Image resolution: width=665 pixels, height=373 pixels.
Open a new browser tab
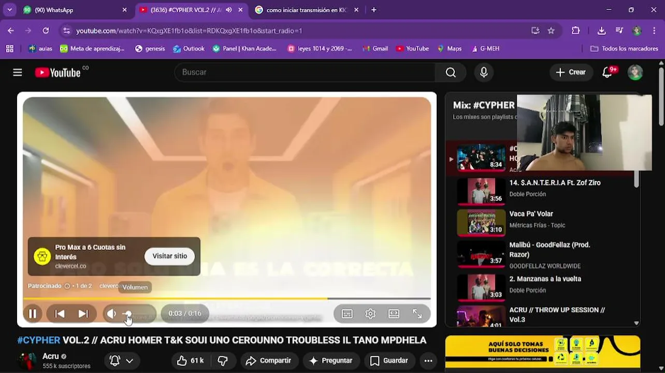tap(373, 10)
